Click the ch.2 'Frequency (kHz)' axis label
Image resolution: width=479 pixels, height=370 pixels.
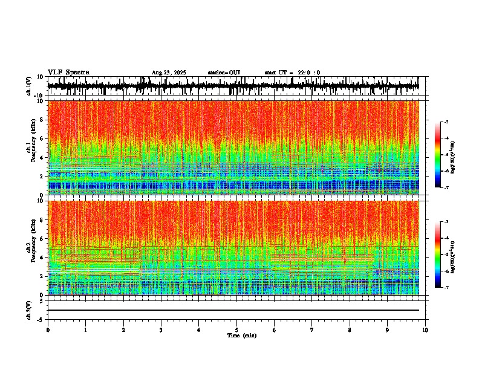[34, 241]
